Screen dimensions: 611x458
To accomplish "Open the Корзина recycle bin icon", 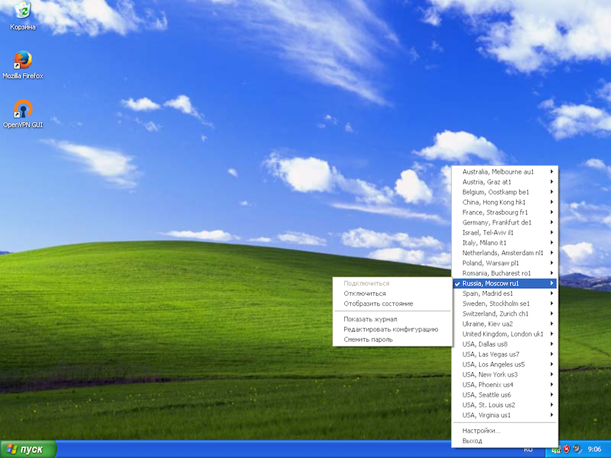I will click(23, 15).
